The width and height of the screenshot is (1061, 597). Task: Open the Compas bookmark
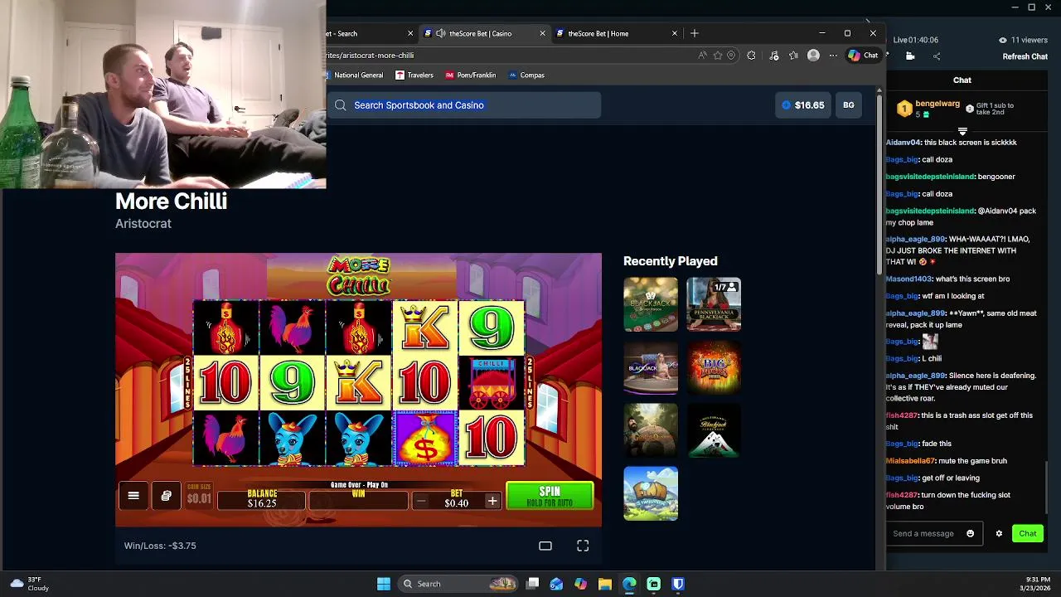pos(526,75)
